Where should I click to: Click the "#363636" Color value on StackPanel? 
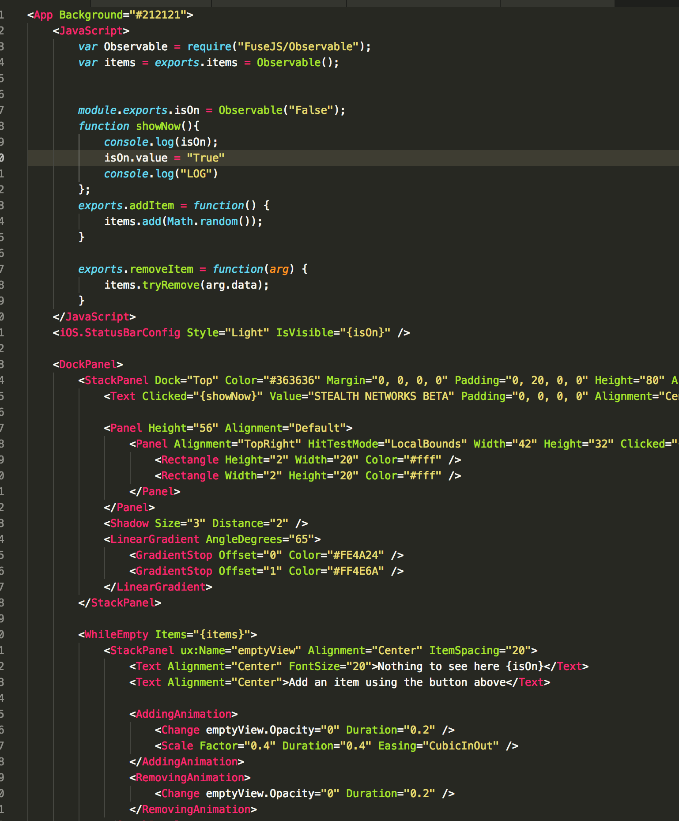[x=291, y=380]
